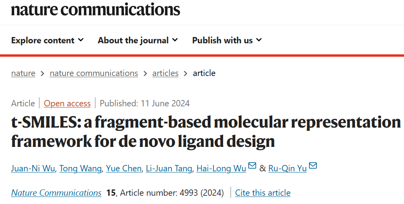
Task: Open author Tong Wang's details
Action: coord(81,169)
